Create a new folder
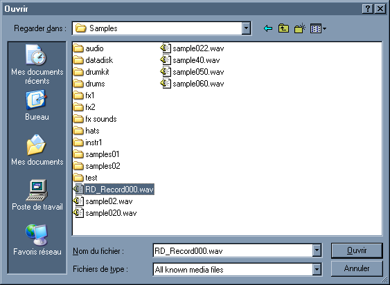390x285 pixels. click(300, 28)
